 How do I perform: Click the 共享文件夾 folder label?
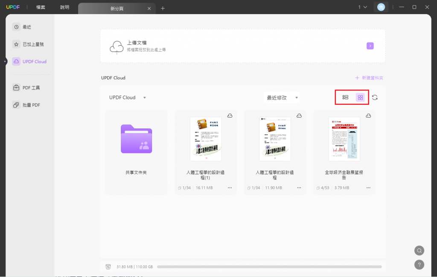coord(136,173)
